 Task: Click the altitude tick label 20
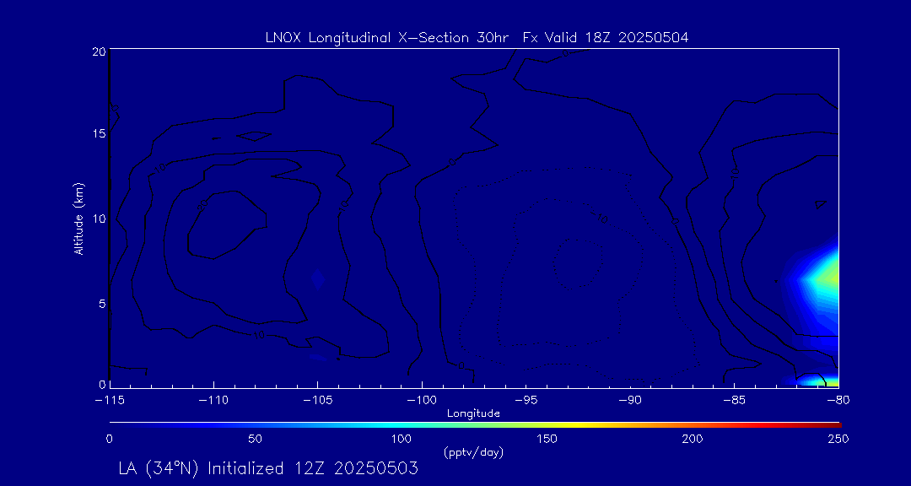click(x=98, y=51)
